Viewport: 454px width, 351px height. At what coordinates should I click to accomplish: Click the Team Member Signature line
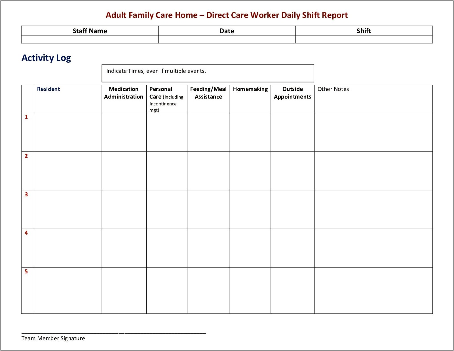pos(114,333)
